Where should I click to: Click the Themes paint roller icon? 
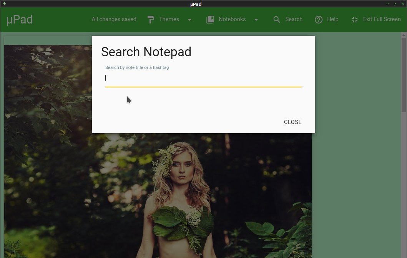tap(151, 20)
